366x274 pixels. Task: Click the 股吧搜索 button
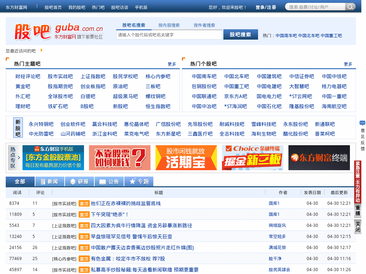241,35
